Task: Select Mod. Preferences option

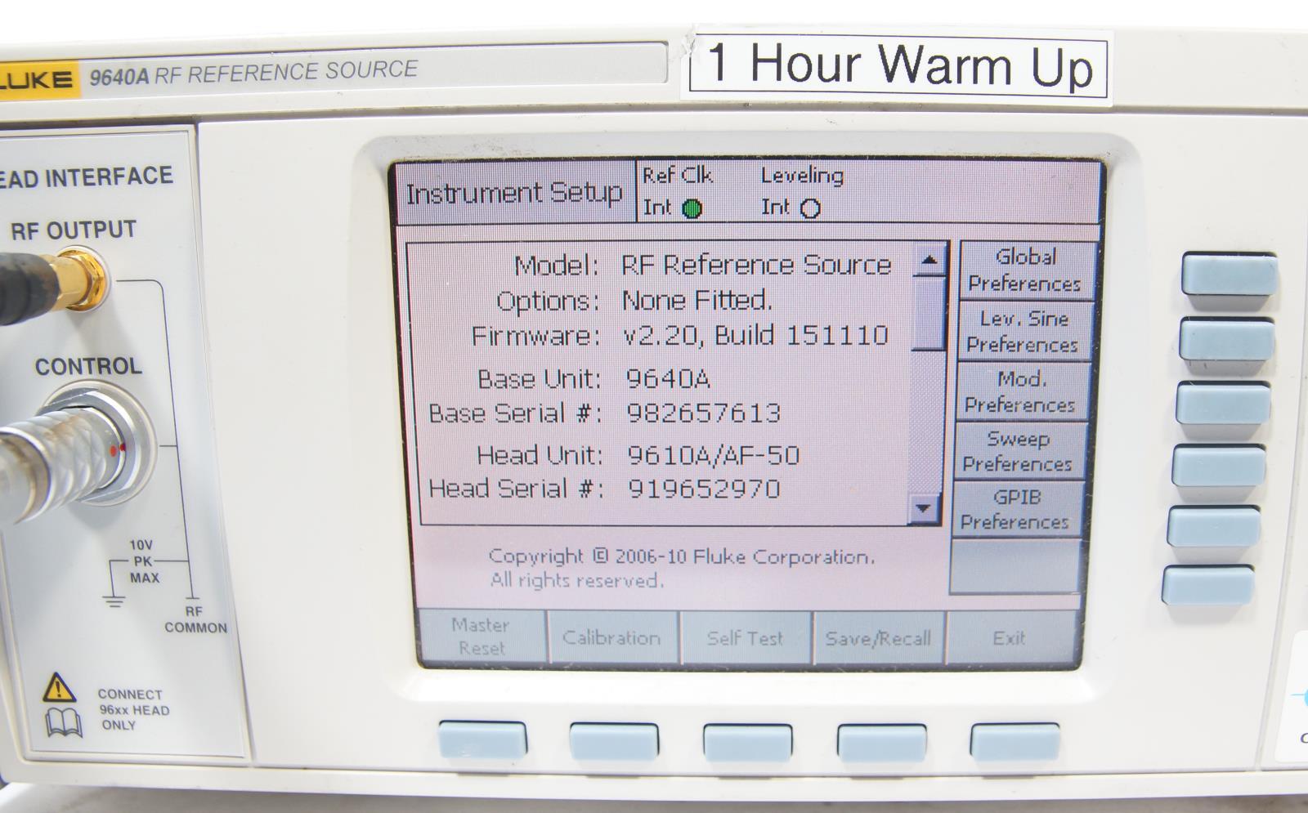Action: pyautogui.click(x=1021, y=391)
